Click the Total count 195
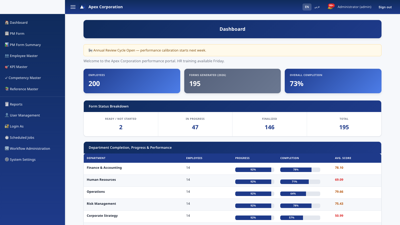Screen dimensions: 400x225 click(344, 127)
